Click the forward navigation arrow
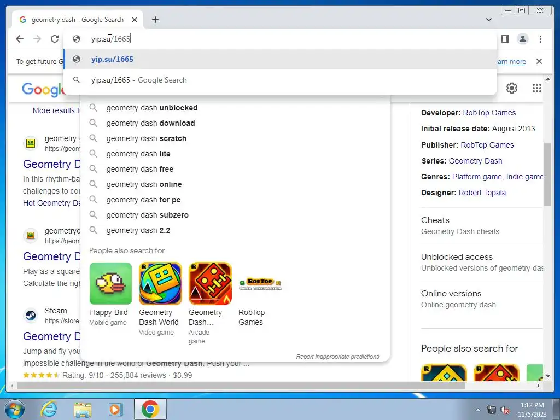The width and height of the screenshot is (560, 420). (x=37, y=39)
